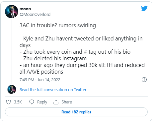
Task: Click the line about dumping 30k stETH
Action: coord(82,68)
